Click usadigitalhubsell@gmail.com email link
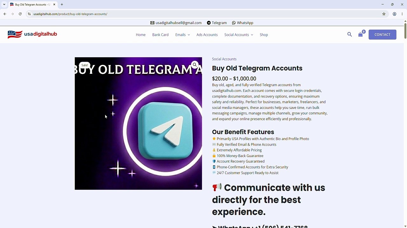This screenshot has height=228, width=407. [x=178, y=23]
